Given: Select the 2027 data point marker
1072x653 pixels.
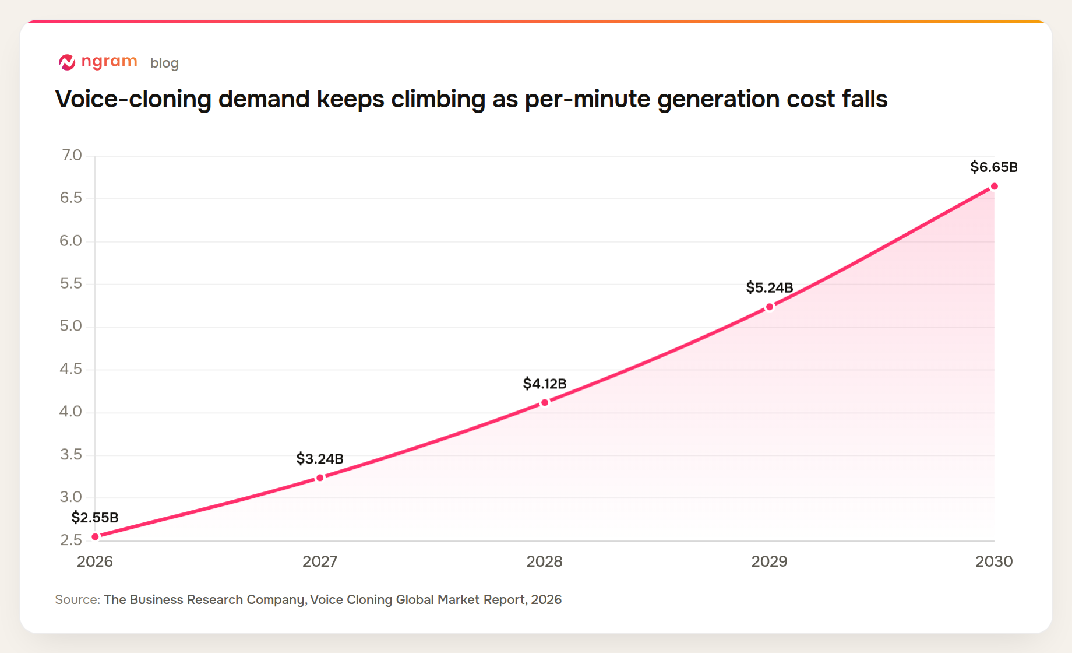Looking at the screenshot, I should (320, 478).
